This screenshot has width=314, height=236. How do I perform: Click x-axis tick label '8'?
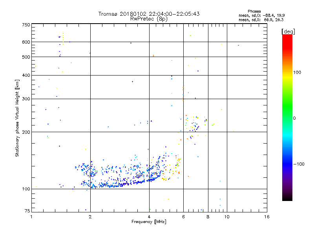208,217
